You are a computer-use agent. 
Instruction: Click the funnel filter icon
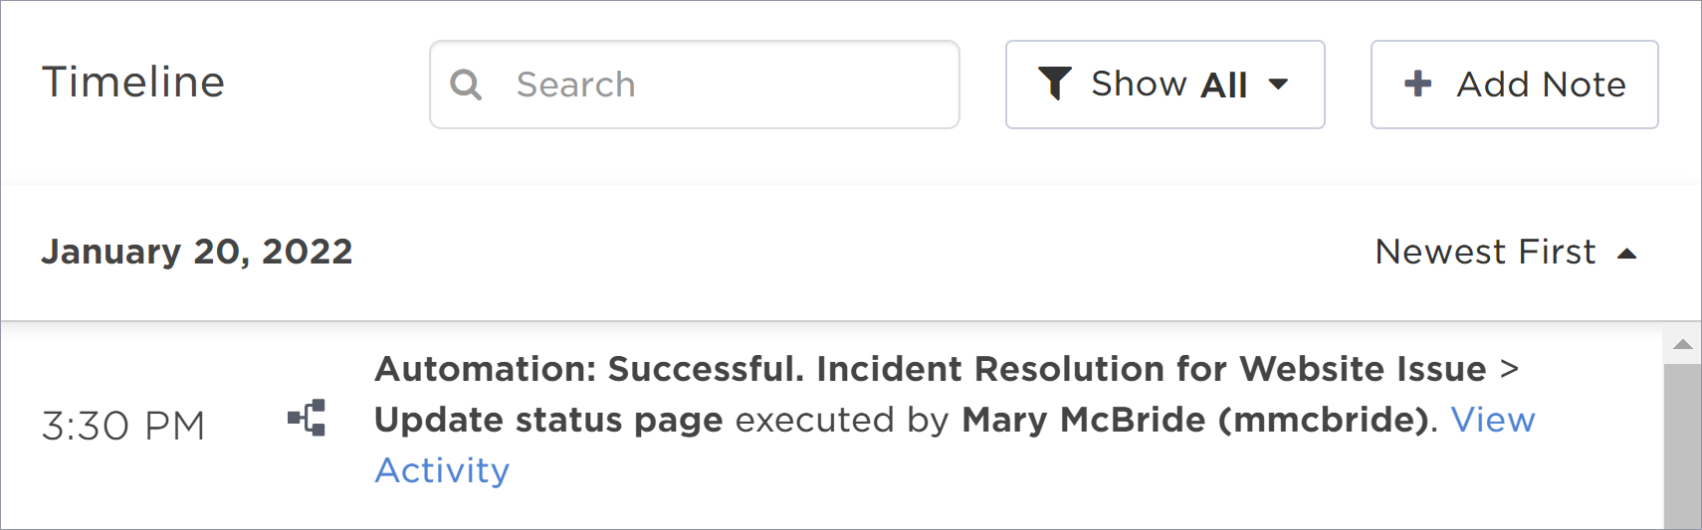coord(1054,84)
